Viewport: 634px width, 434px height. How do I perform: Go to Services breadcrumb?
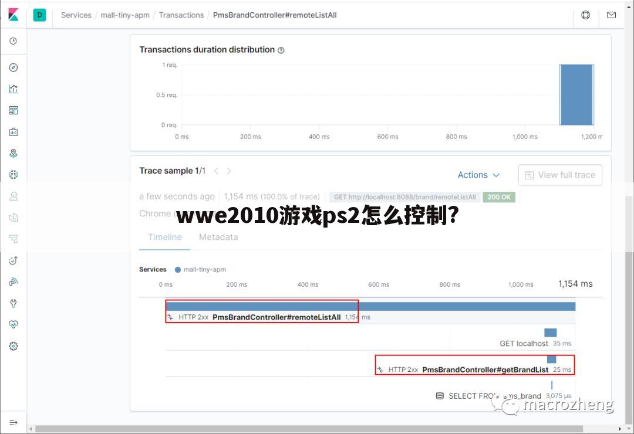pos(76,15)
